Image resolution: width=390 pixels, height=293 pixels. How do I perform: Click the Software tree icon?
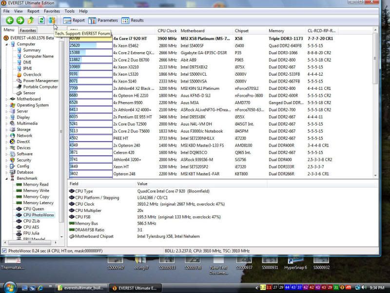point(13,154)
